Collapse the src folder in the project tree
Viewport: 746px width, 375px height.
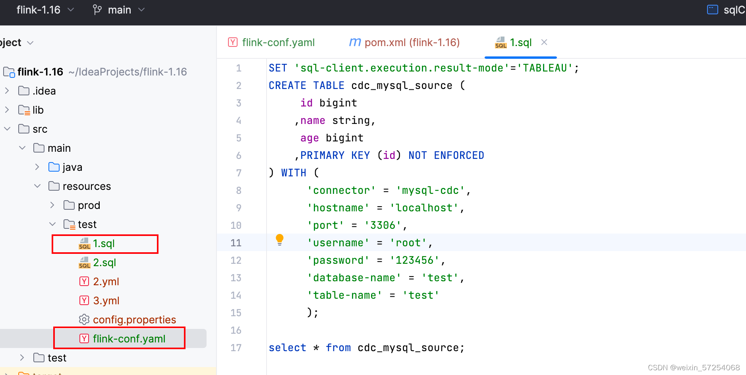(7, 129)
